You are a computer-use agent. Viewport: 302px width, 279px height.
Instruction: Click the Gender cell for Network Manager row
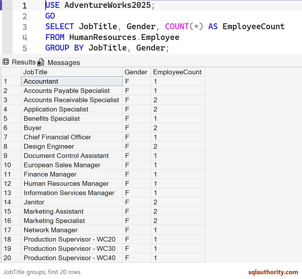(137, 230)
